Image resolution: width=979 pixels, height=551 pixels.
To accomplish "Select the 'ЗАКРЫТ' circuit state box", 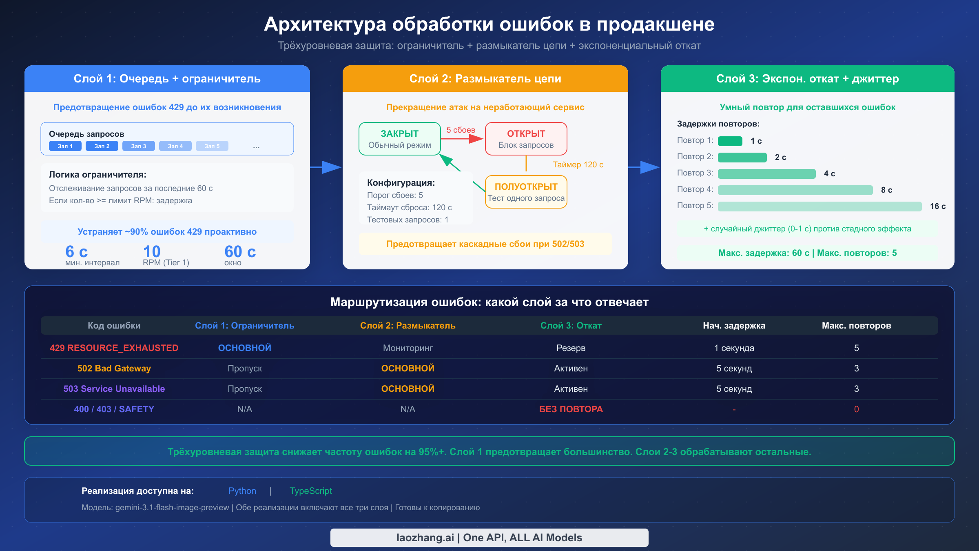I will tap(399, 138).
